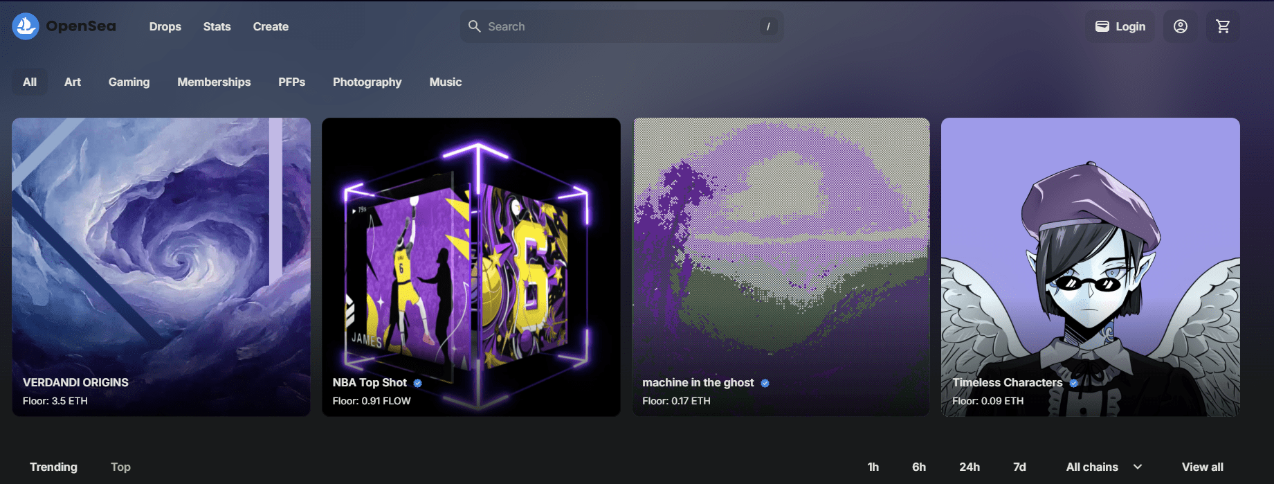1274x484 pixels.
Task: Follow the View all link
Action: [x=1202, y=467]
